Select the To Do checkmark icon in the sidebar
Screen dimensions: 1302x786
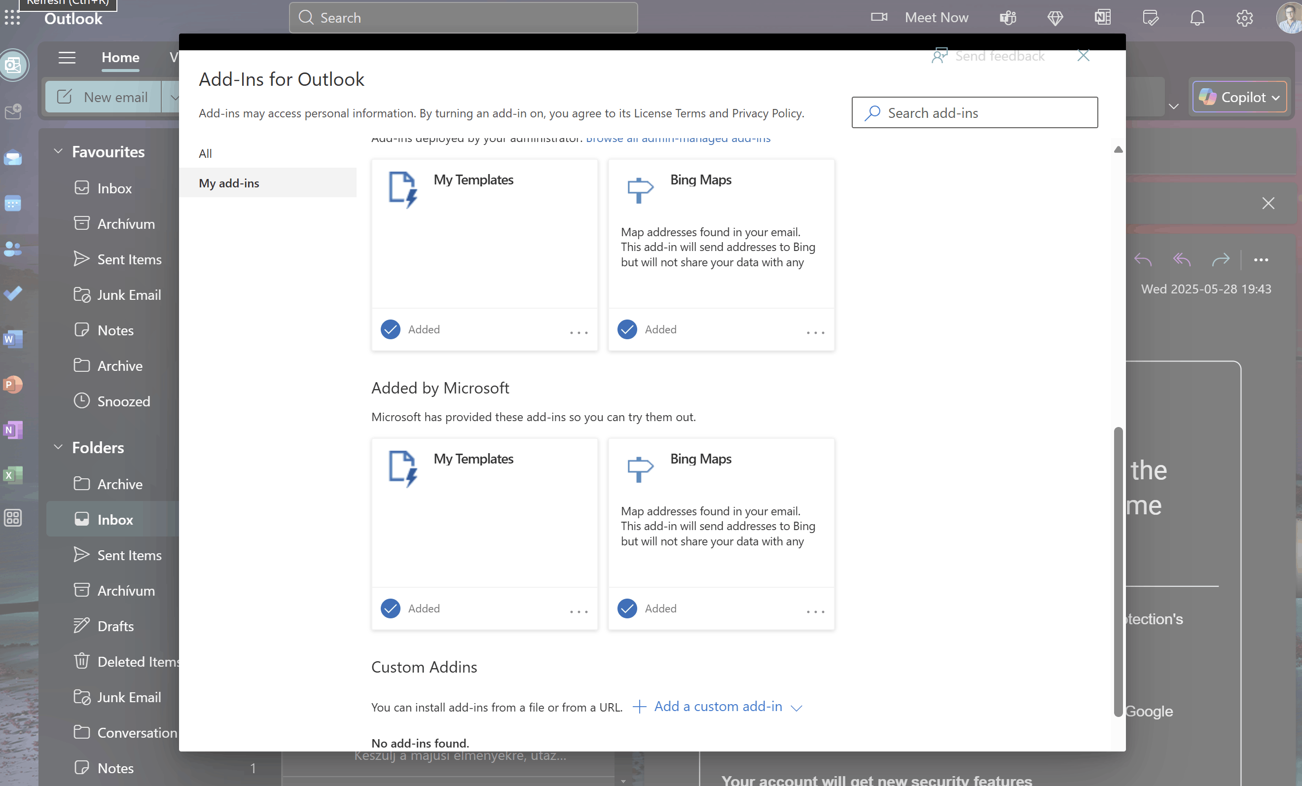(13, 294)
